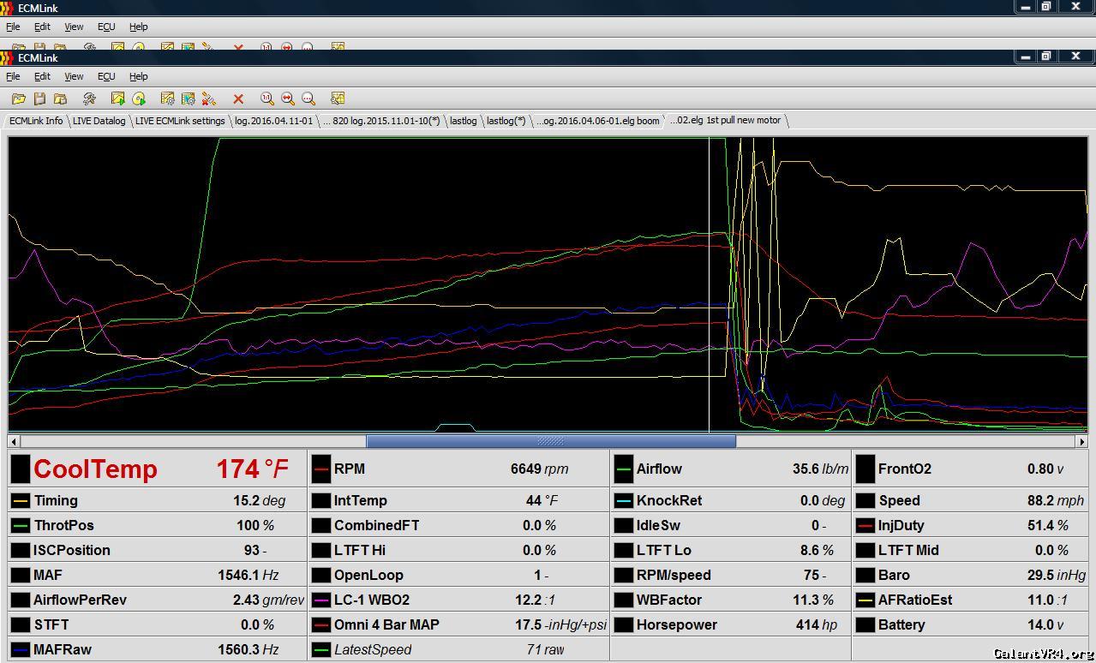Screen dimensions: 1096x663
Task: Click the magnifier icon with three dots
Action: 308,99
